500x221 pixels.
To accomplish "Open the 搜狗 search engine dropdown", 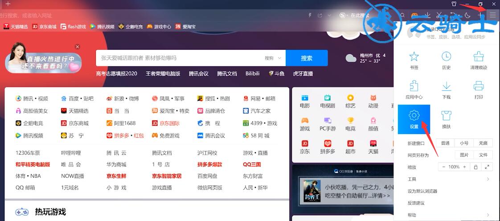I will (x=273, y=58).
